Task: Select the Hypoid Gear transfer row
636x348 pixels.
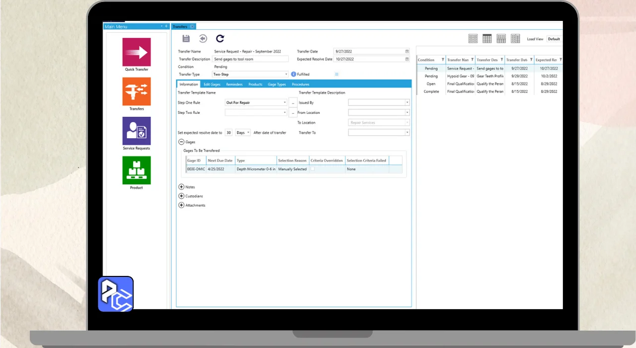Action: pyautogui.click(x=489, y=76)
